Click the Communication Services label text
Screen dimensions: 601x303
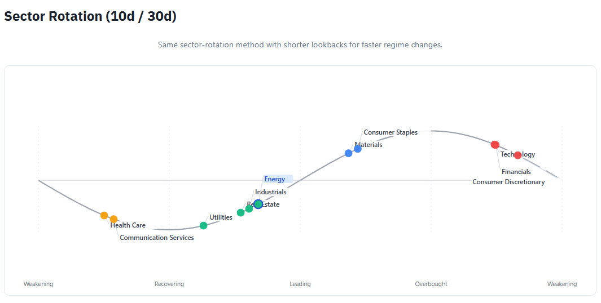pos(157,238)
